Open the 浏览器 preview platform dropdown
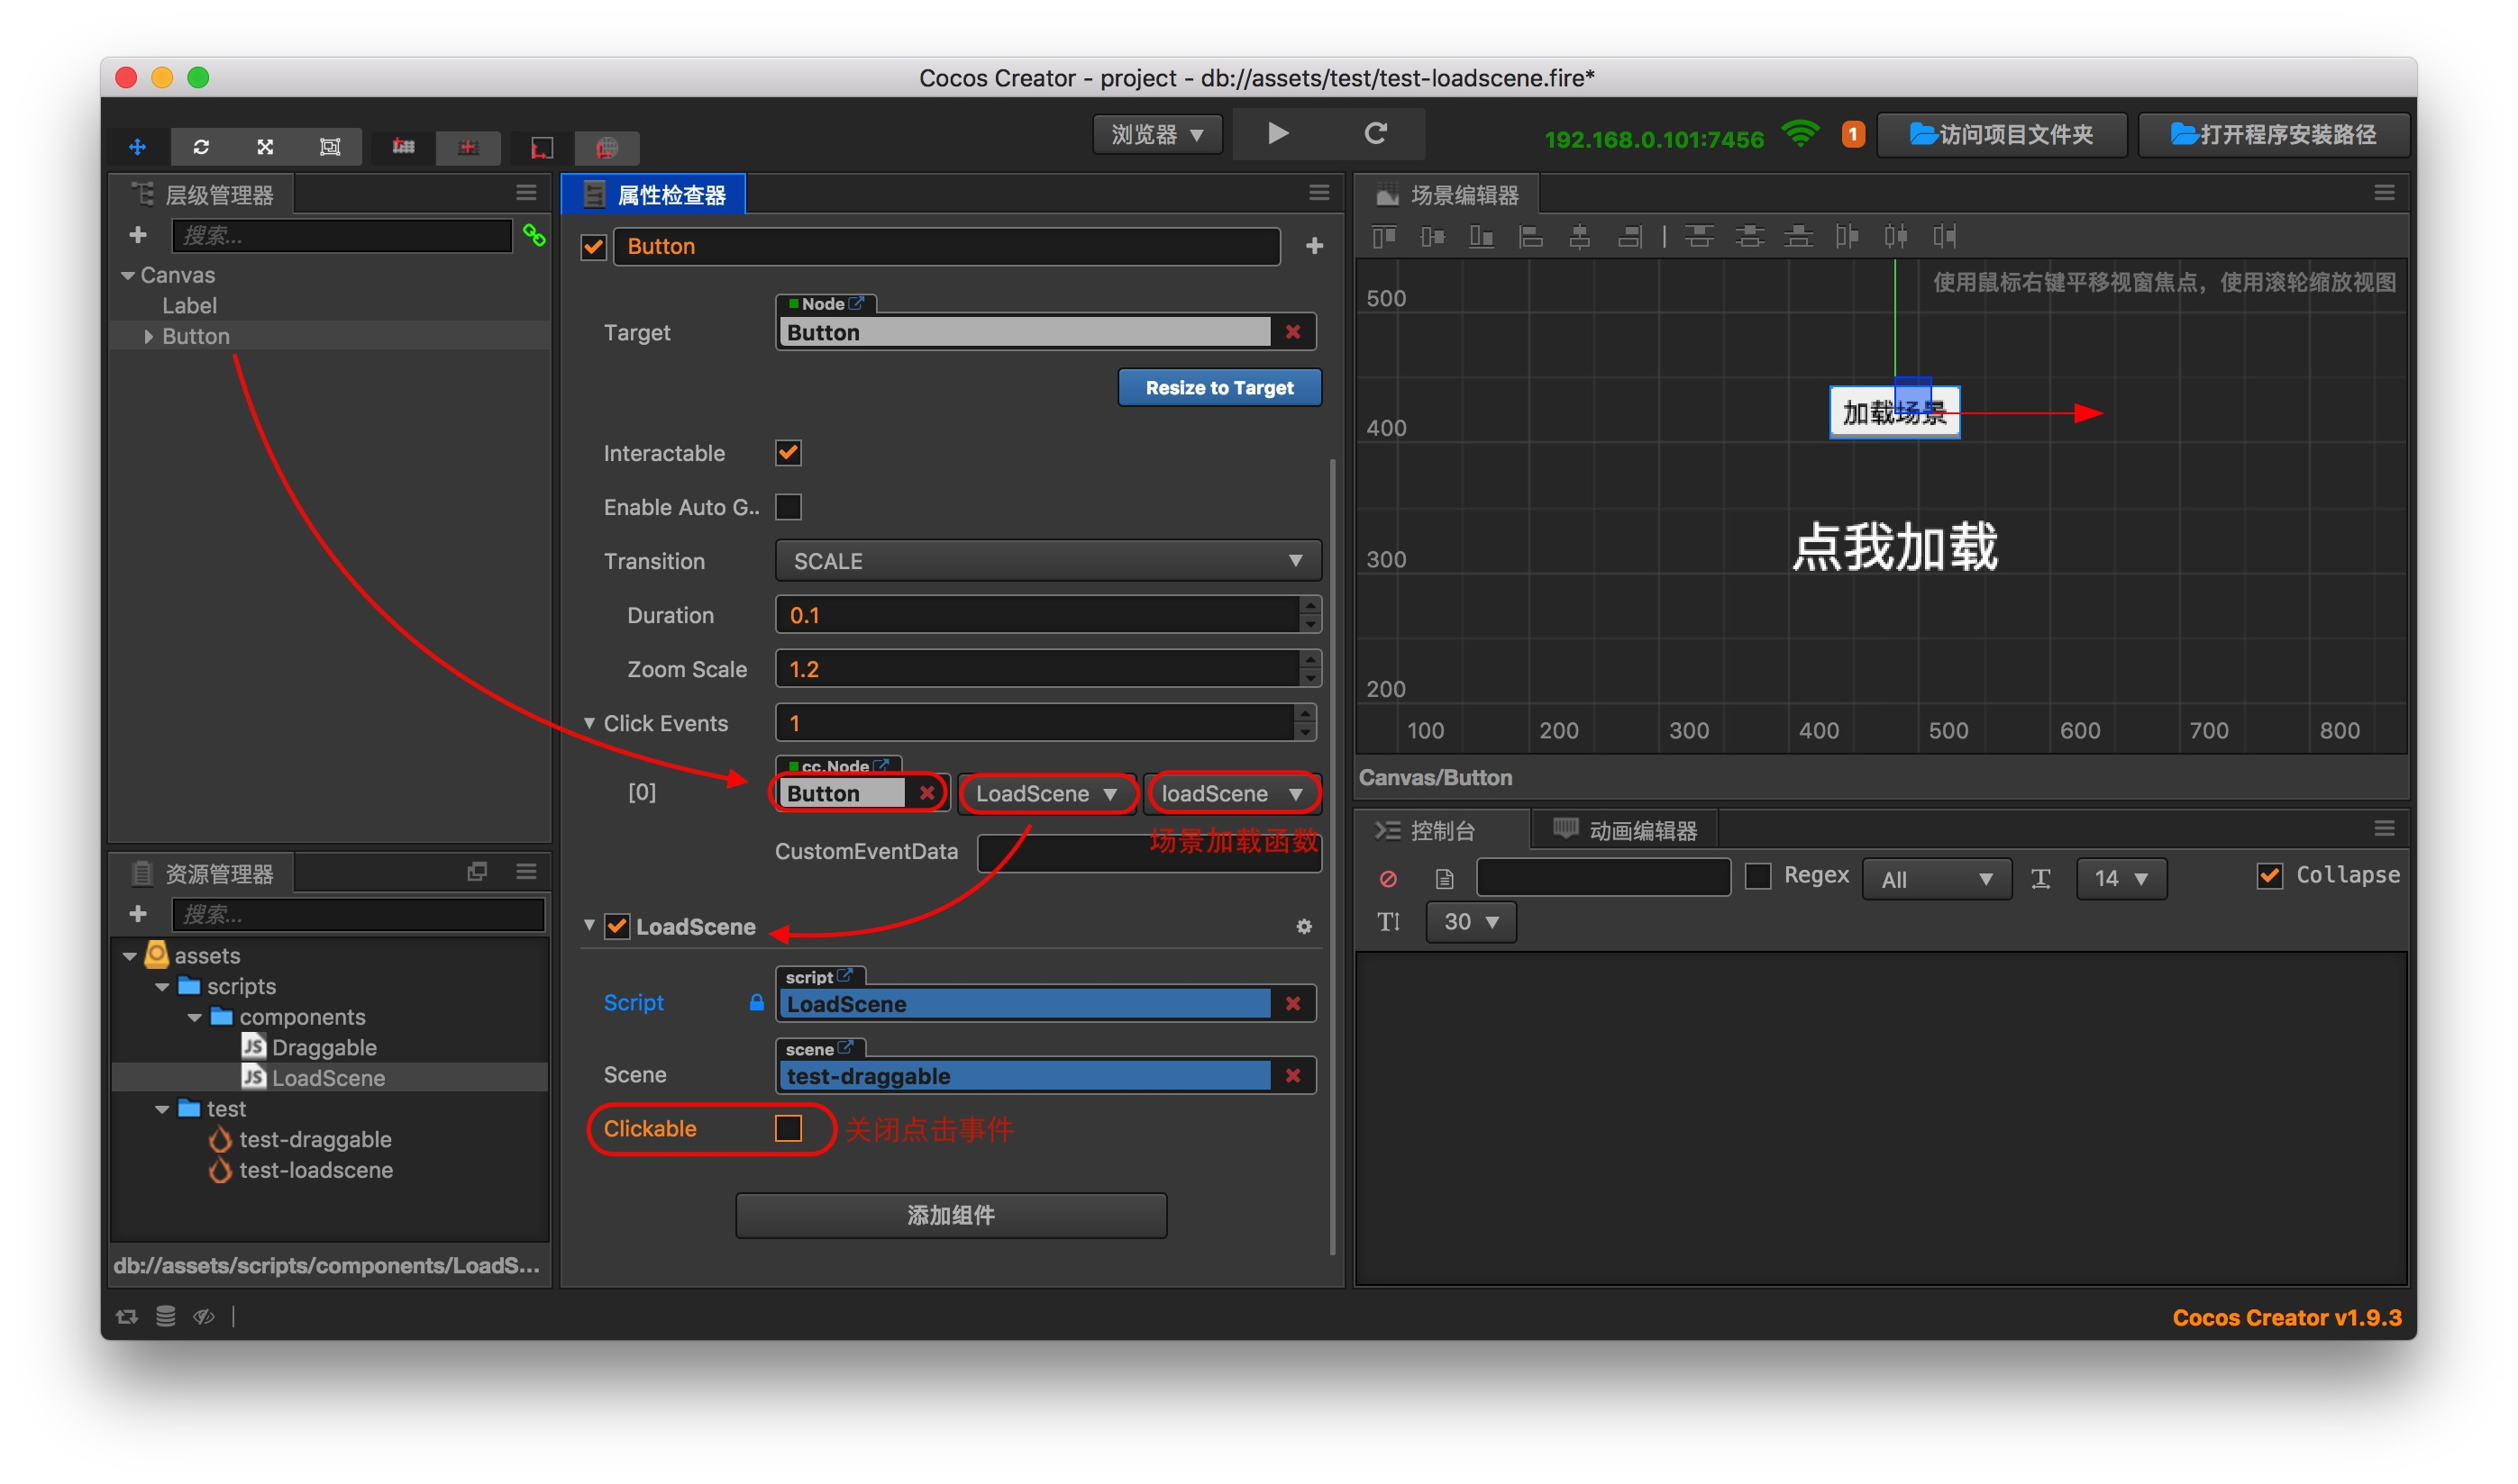This screenshot has height=1484, width=2518. pyautogui.click(x=1158, y=135)
